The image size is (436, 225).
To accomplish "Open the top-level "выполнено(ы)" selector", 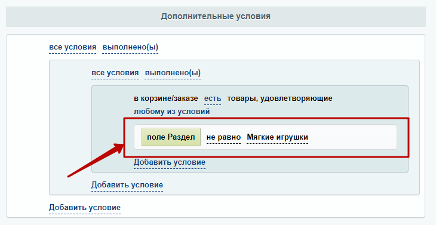I will coord(130,47).
